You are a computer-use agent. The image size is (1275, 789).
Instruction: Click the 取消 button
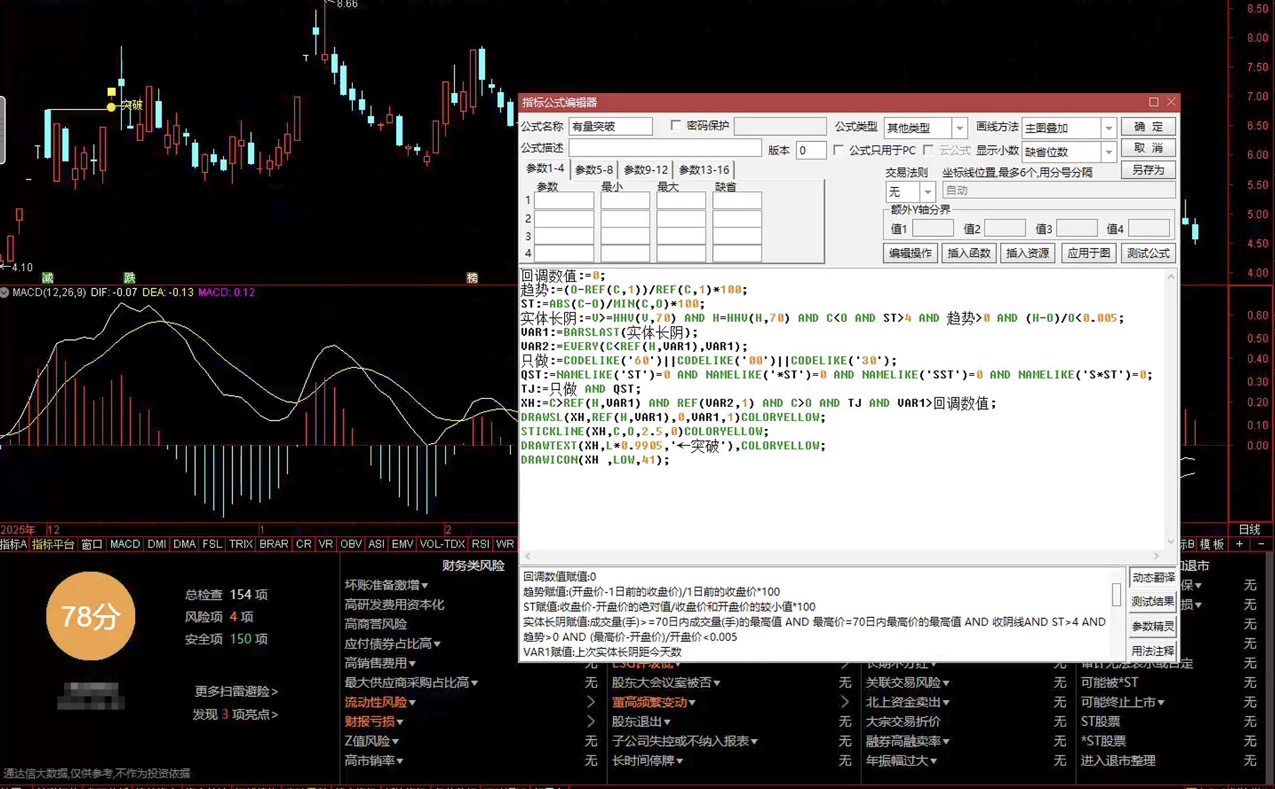[1148, 148]
